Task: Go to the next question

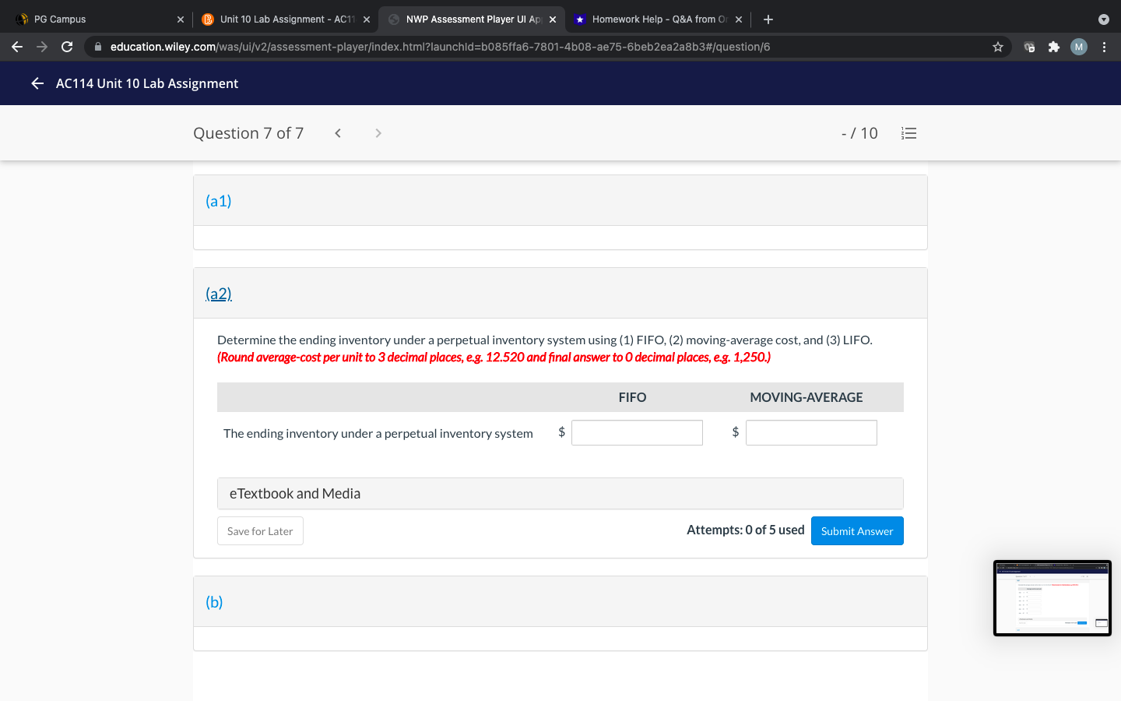Action: pyautogui.click(x=378, y=133)
